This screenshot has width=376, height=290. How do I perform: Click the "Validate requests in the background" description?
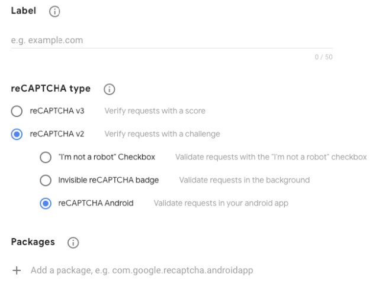[244, 180]
